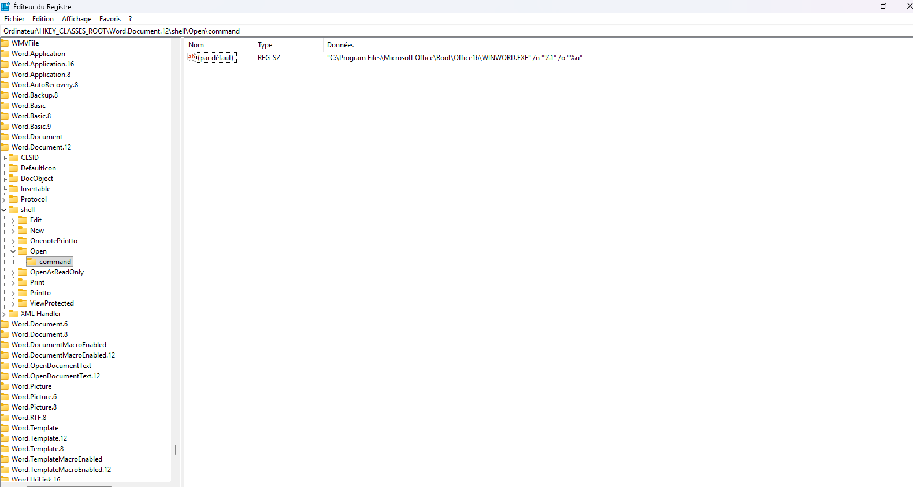The width and height of the screenshot is (913, 487).
Task: Click the DefaultIcon folder icon
Action: click(14, 168)
